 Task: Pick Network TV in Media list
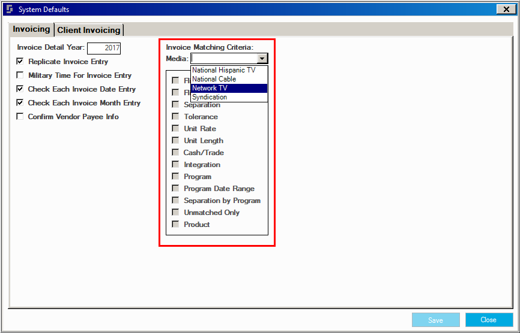(x=210, y=88)
